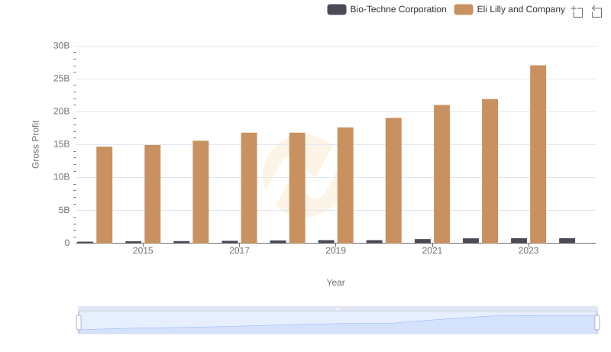Select Bio-Techne bar for 2023
Screen dimensions: 611x352
click(x=519, y=241)
